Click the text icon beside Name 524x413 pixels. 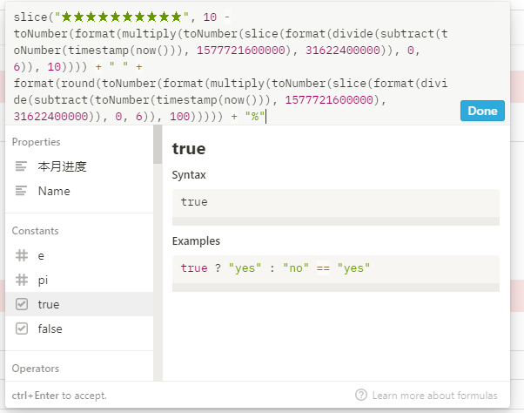pyautogui.click(x=21, y=191)
